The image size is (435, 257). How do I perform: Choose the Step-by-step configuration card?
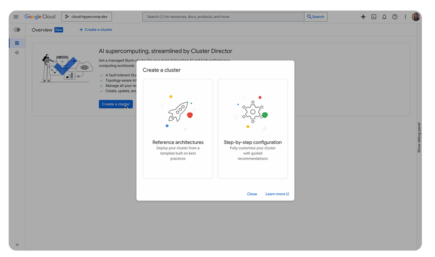(253, 129)
